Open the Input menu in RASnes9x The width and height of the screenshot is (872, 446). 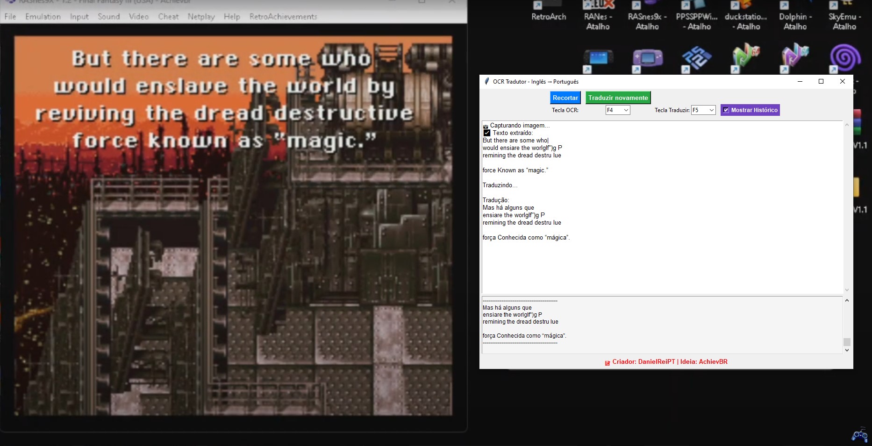(79, 16)
